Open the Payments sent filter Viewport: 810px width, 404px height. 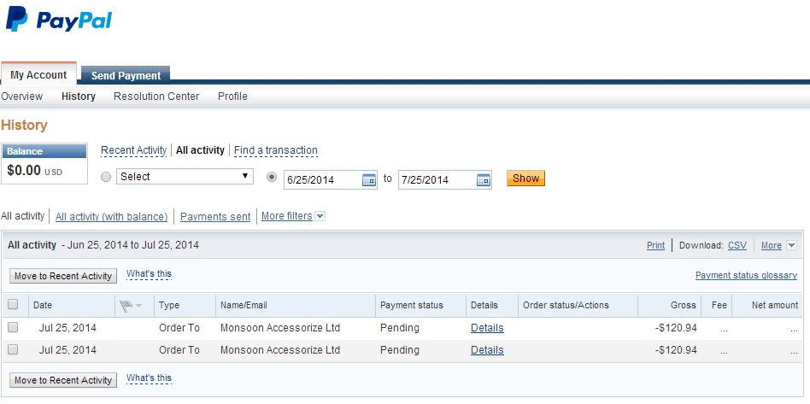pos(215,217)
